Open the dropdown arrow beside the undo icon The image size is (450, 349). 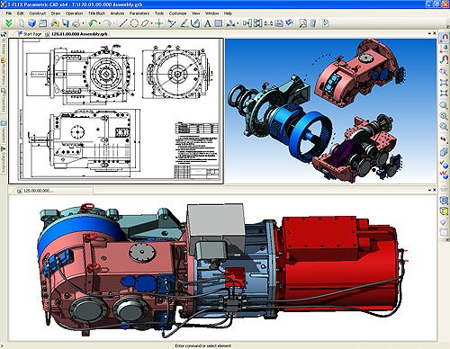click(x=100, y=23)
